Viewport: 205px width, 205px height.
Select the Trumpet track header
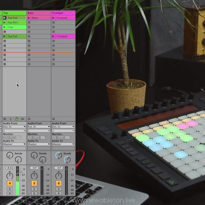click(x=63, y=13)
